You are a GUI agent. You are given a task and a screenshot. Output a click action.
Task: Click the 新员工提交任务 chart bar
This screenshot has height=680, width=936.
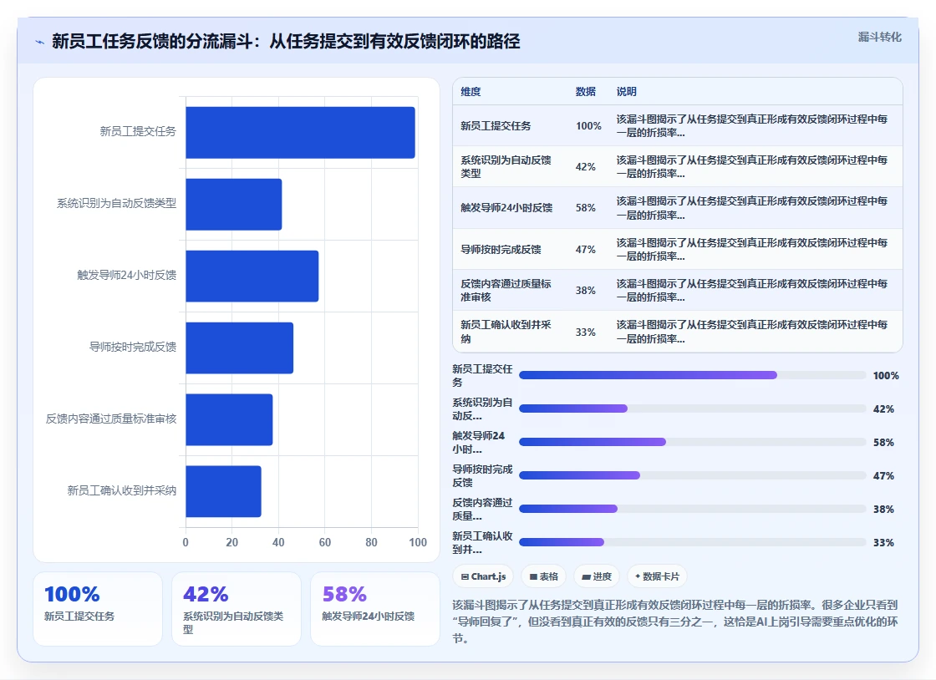pos(300,133)
